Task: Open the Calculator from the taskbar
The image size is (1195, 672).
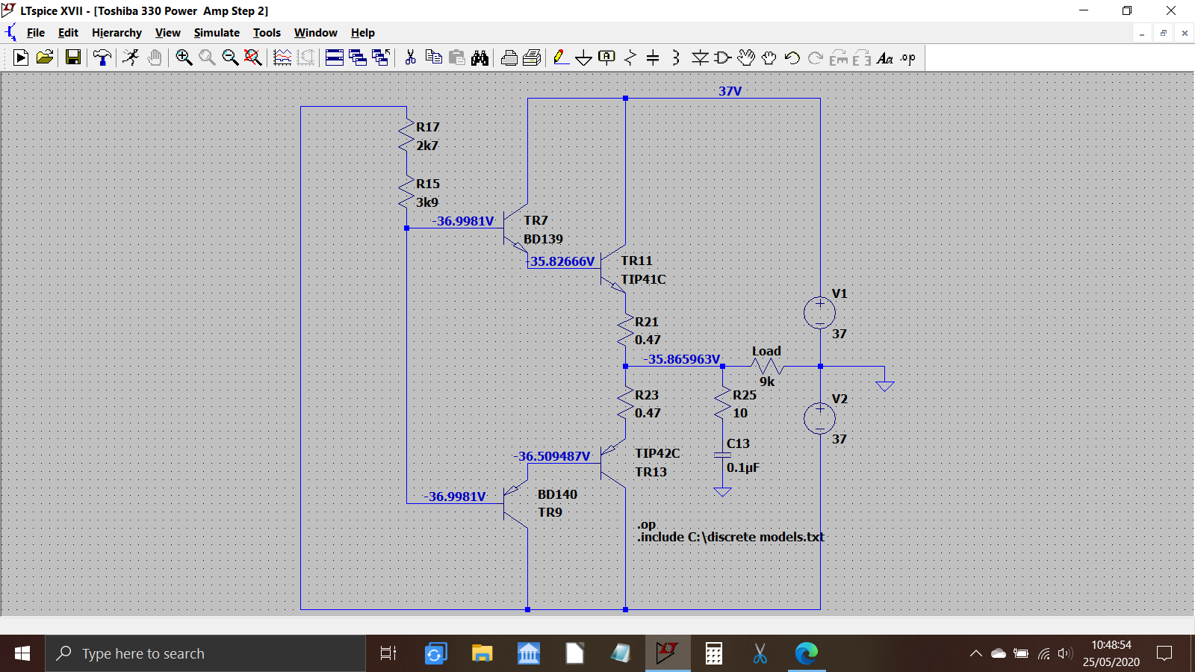Action: pos(714,653)
